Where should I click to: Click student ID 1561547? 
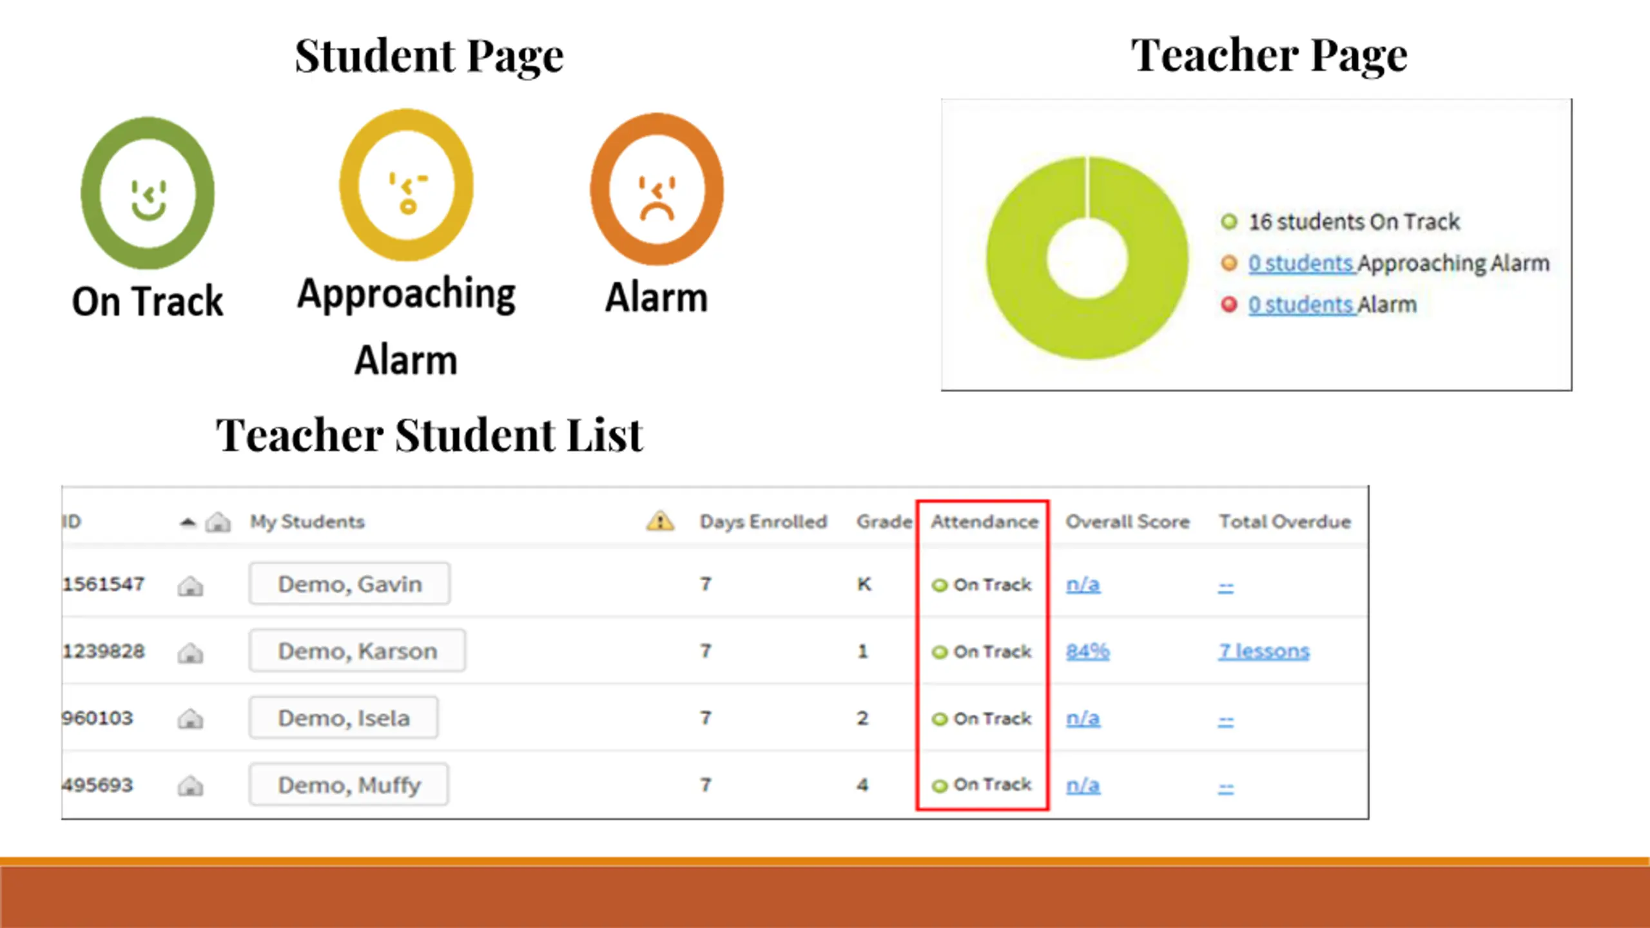pyautogui.click(x=103, y=584)
